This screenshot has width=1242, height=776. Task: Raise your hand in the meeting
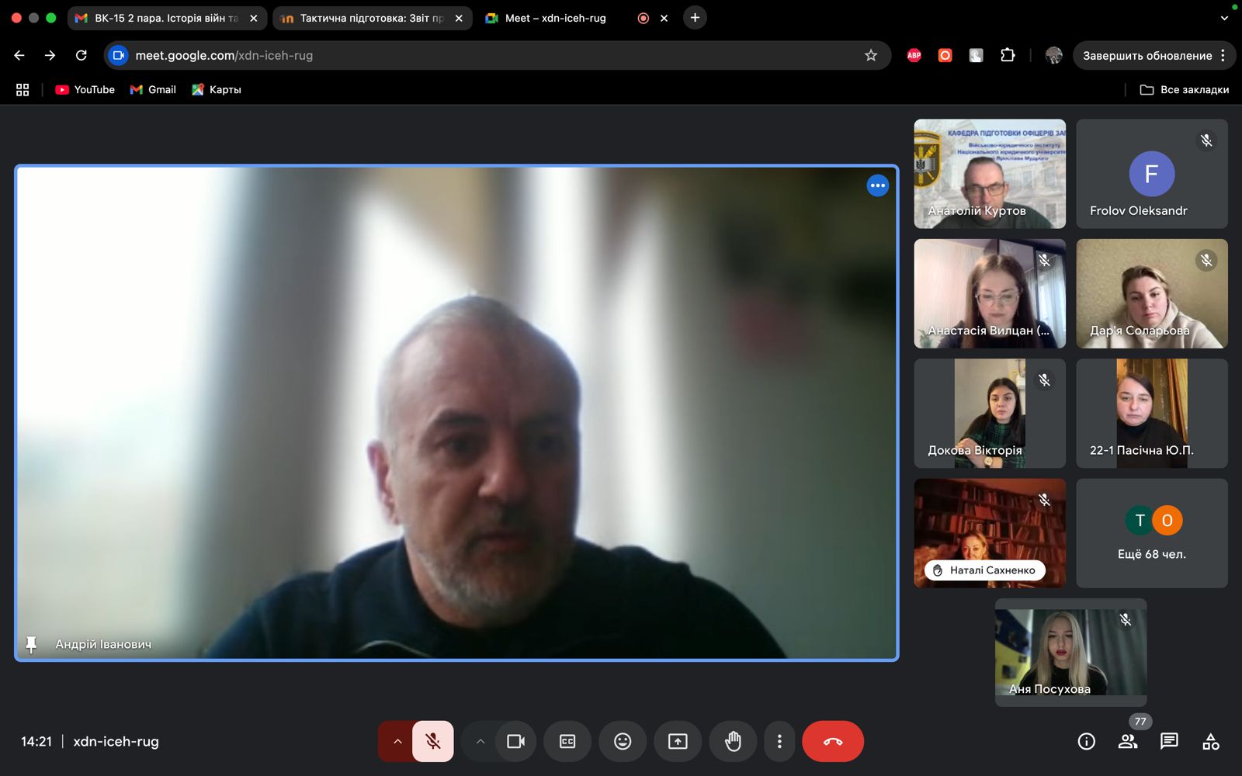click(x=733, y=741)
